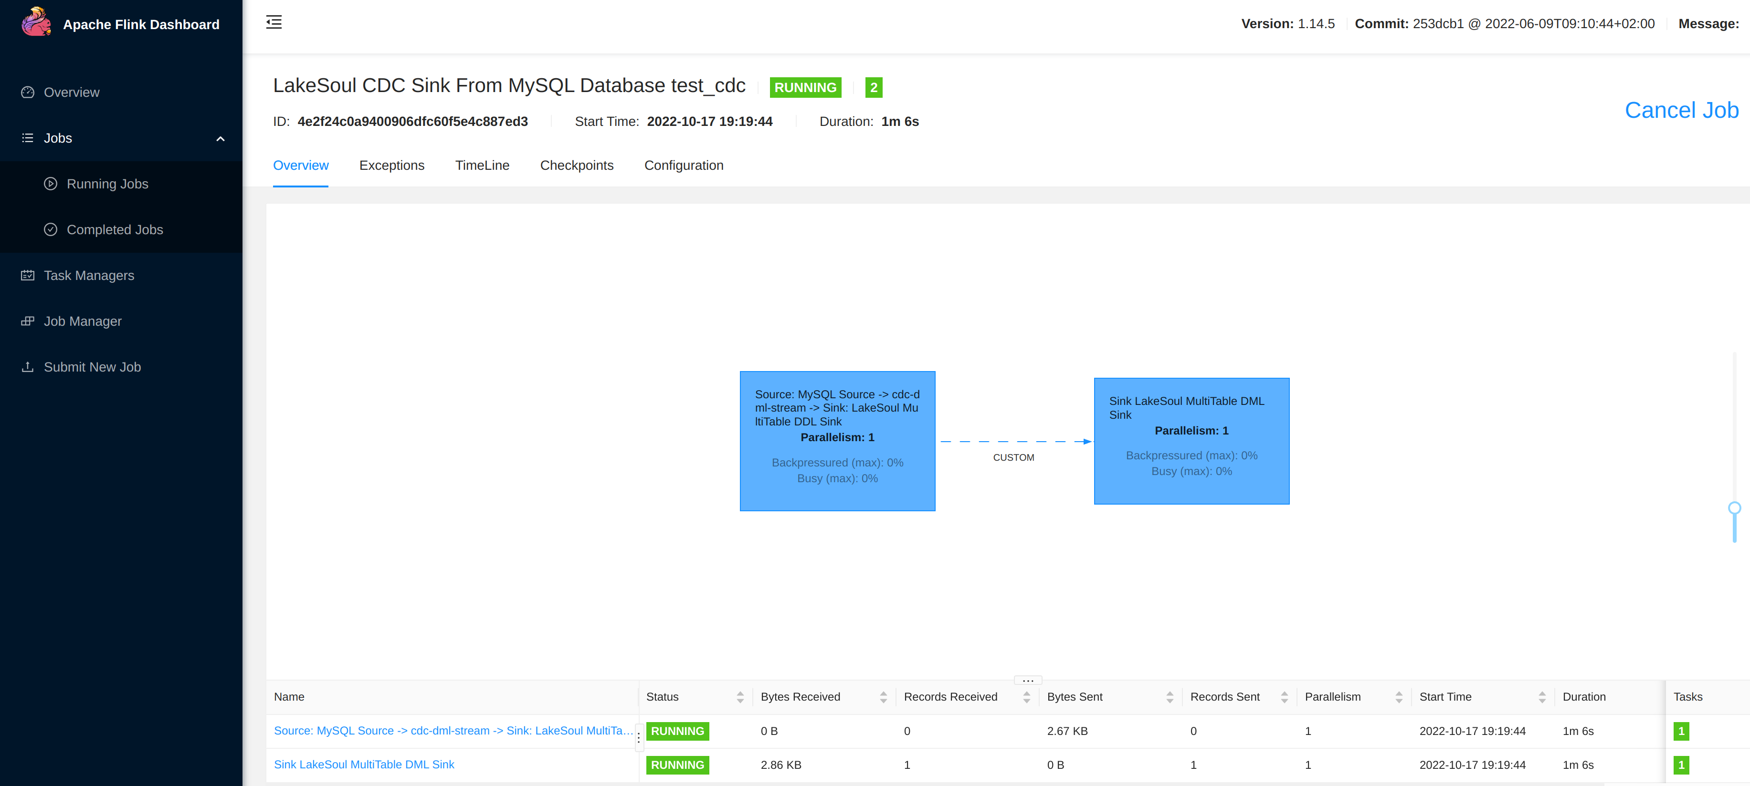This screenshot has width=1750, height=786.
Task: Click job ID 4e2f24c0a9400906dfc60f5e4c887ed3
Action: tap(412, 122)
